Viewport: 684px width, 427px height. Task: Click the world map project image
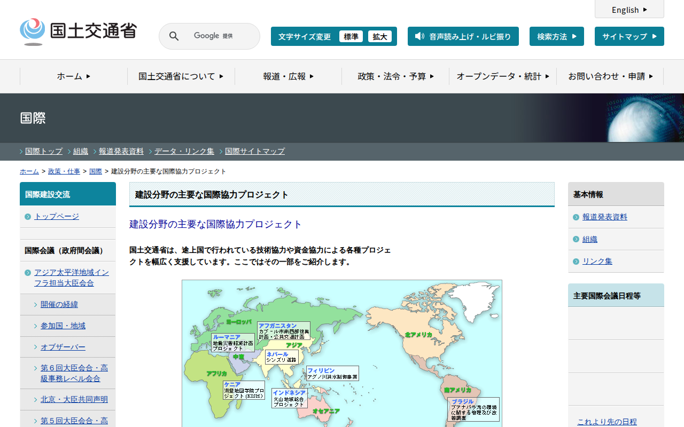click(342, 353)
